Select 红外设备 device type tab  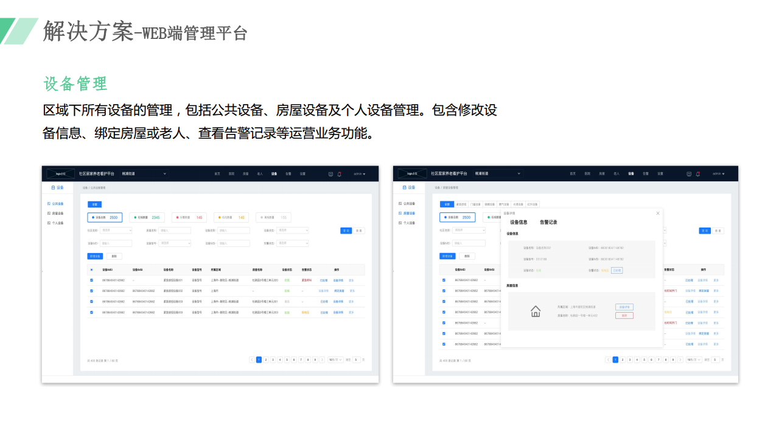tap(533, 204)
